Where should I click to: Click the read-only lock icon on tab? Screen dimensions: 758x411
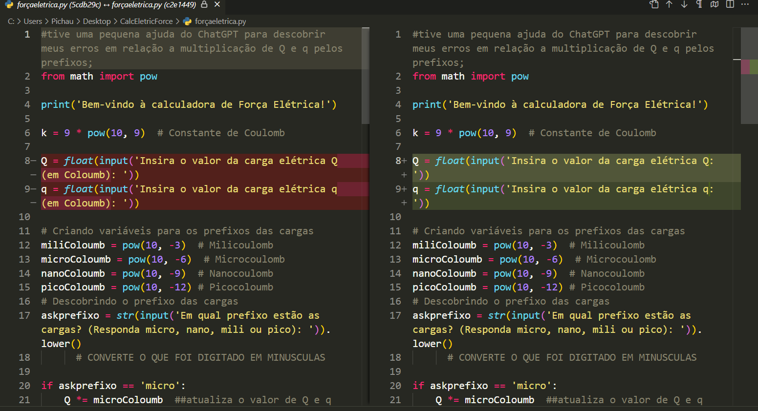204,4
